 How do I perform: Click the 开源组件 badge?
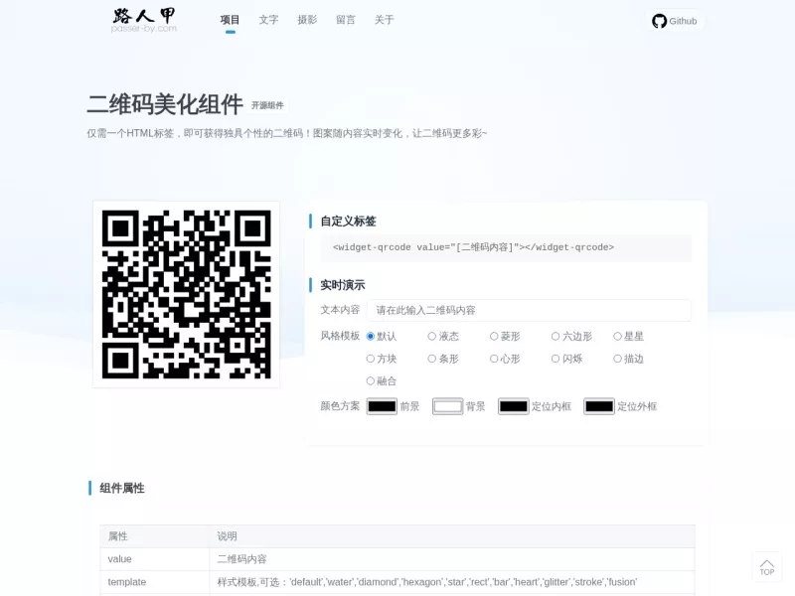click(x=267, y=105)
